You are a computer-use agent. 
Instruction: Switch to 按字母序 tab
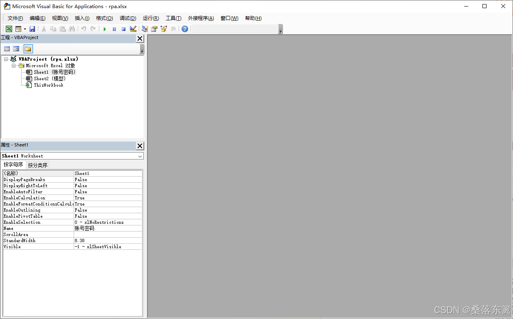pos(13,165)
